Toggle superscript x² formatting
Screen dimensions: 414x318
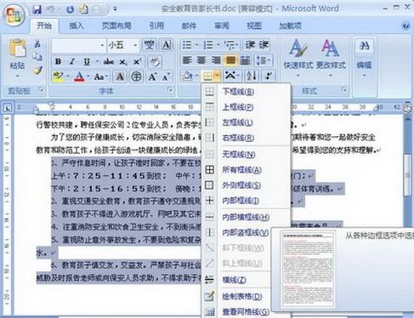(x=137, y=61)
